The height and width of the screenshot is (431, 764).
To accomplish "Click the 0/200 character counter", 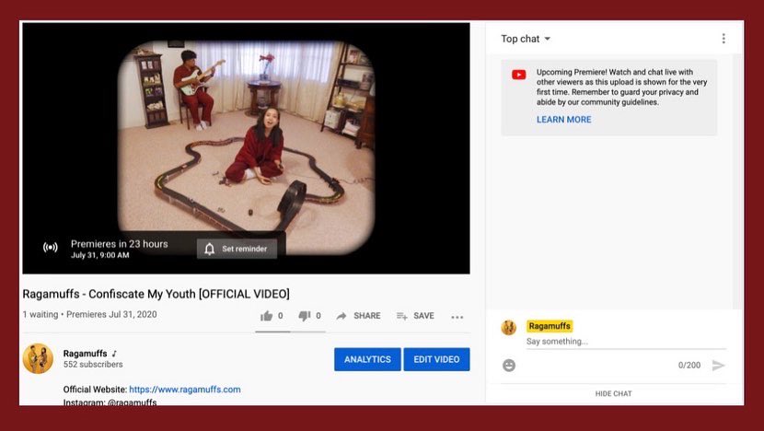I will pos(689,366).
